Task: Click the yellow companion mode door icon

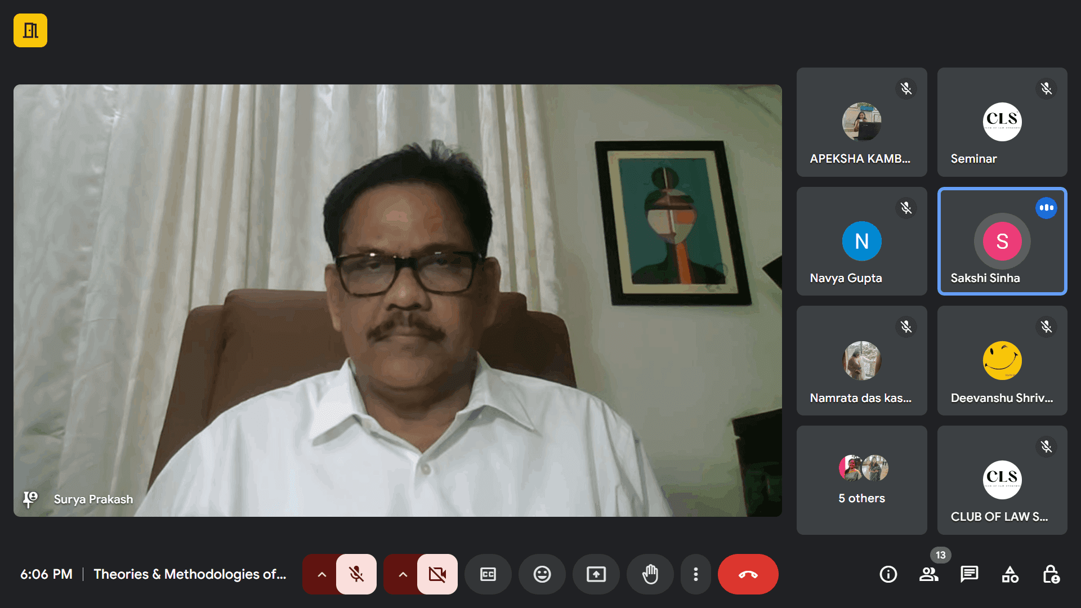Action: tap(30, 30)
